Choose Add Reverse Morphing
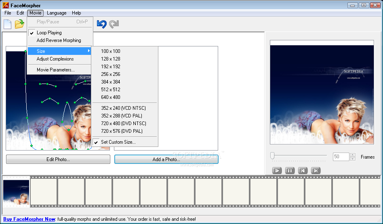This screenshot has height=224, width=383. tap(60, 40)
